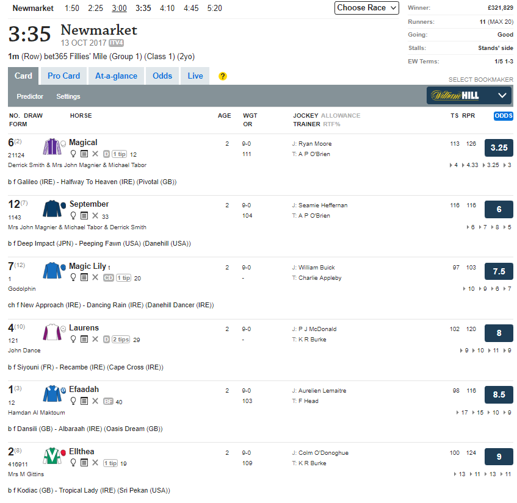Open the notes icon for Laurens
Viewport: 517px width, 503px height.
pos(84,339)
